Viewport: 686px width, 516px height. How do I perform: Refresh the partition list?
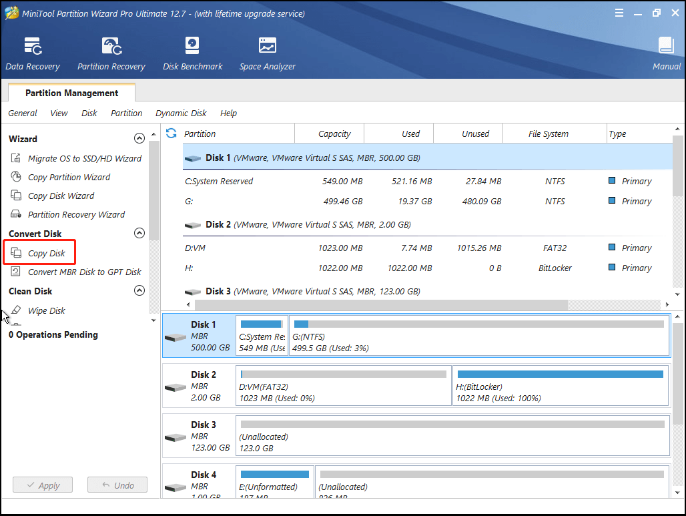171,134
